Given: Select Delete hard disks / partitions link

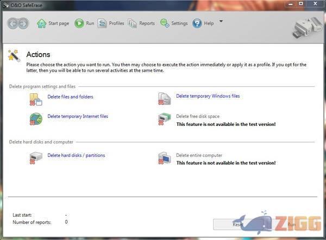Looking at the screenshot, I should [x=76, y=155].
